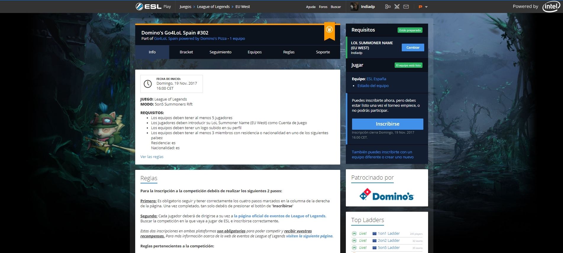Click the Jugar panel heading
The image size is (563, 253).
[x=357, y=65]
